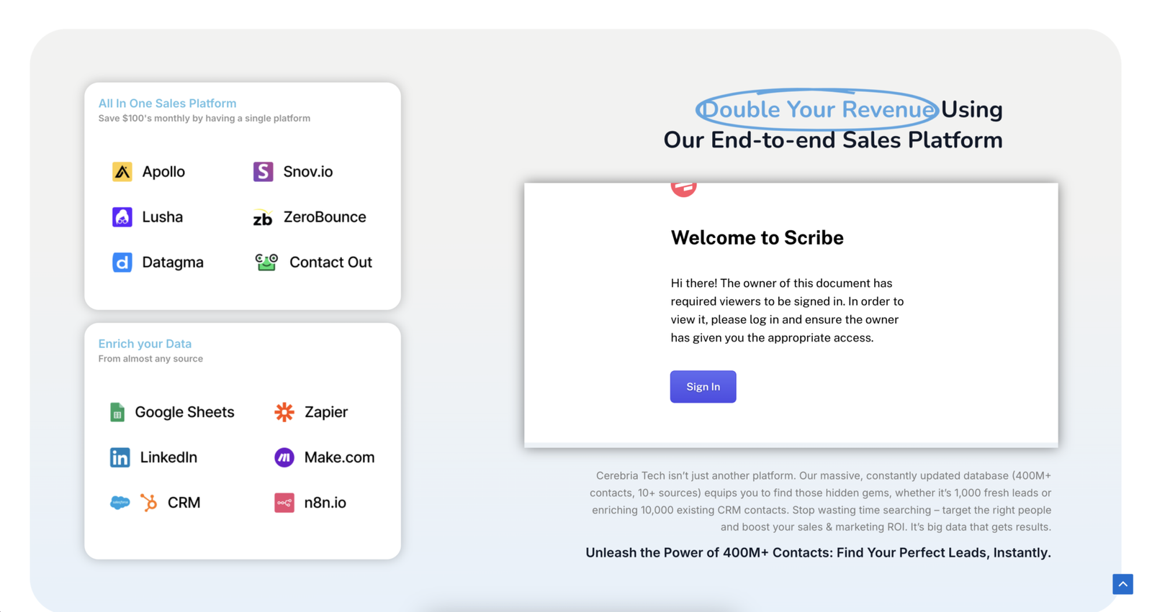Click the Make.com purple icon

[284, 457]
